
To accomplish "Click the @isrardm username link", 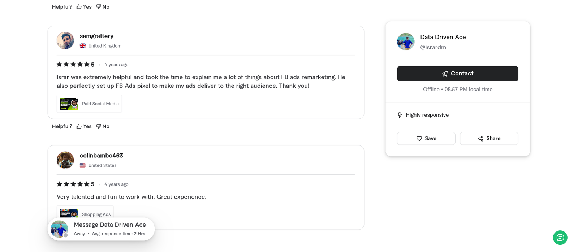I will point(433,47).
